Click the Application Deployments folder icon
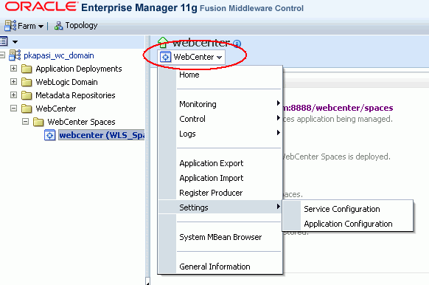This screenshot has width=429, height=285. pyautogui.click(x=27, y=69)
